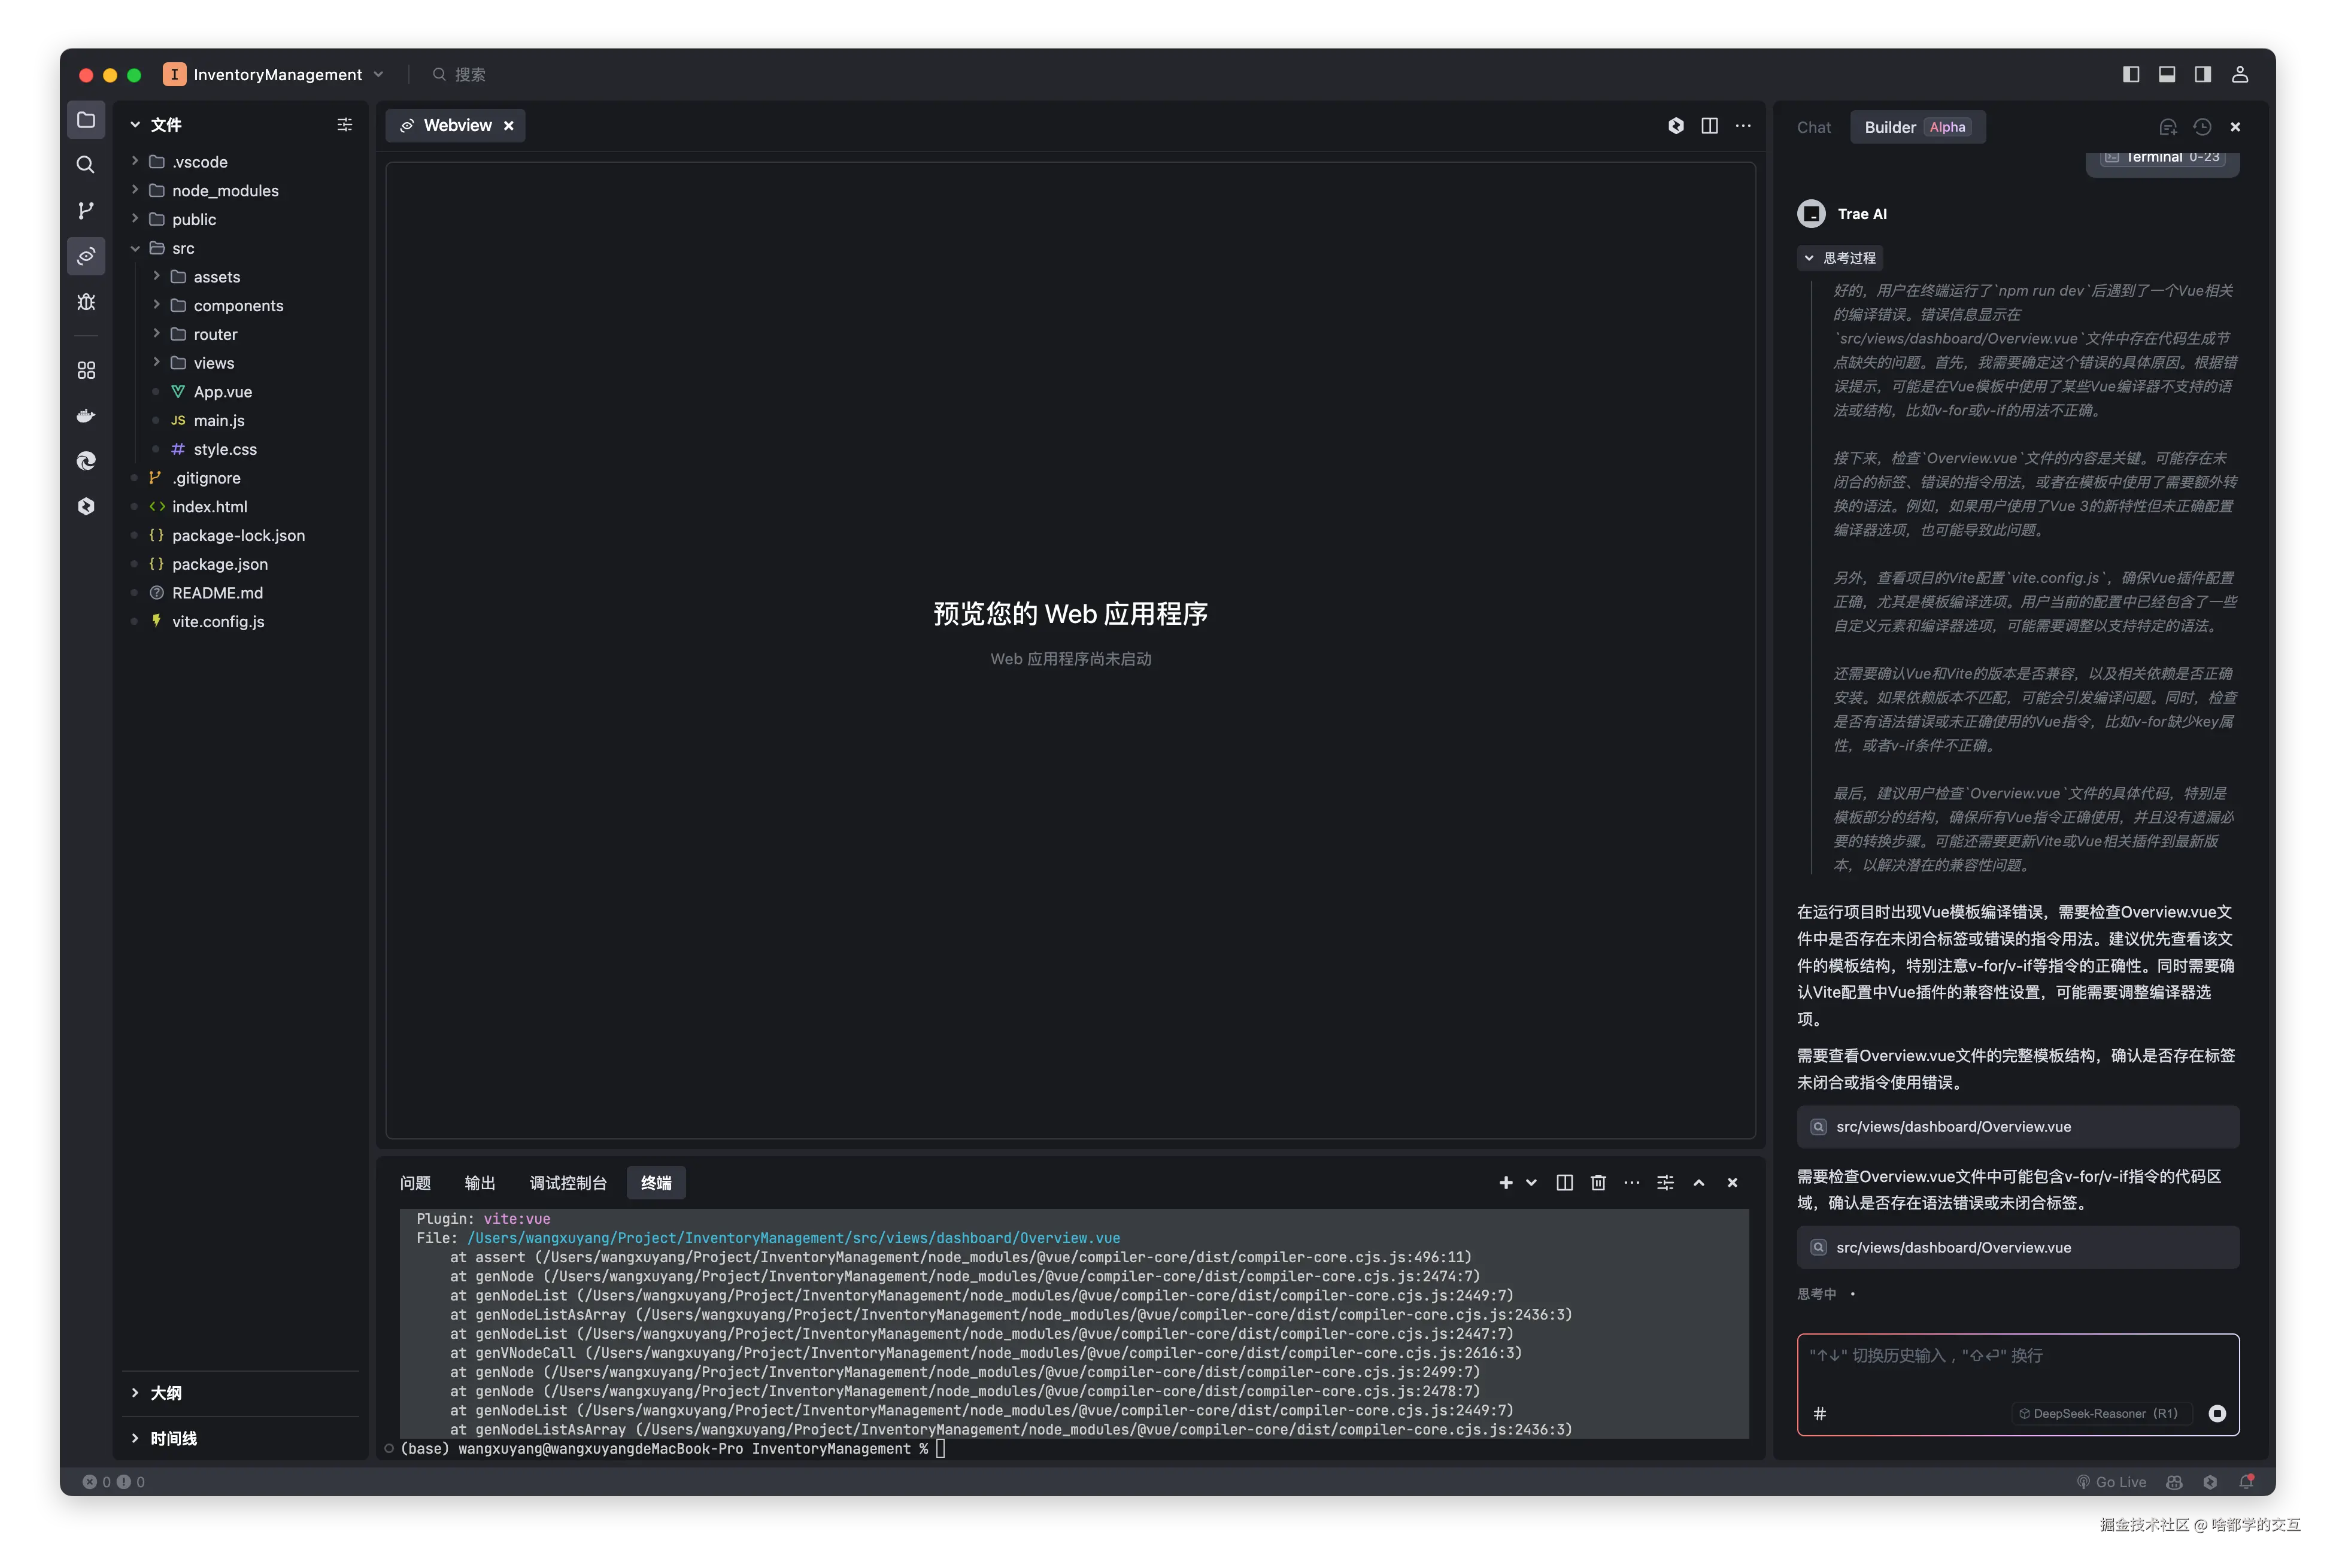
Task: Select the Source Control icon
Action: pyautogui.click(x=86, y=210)
